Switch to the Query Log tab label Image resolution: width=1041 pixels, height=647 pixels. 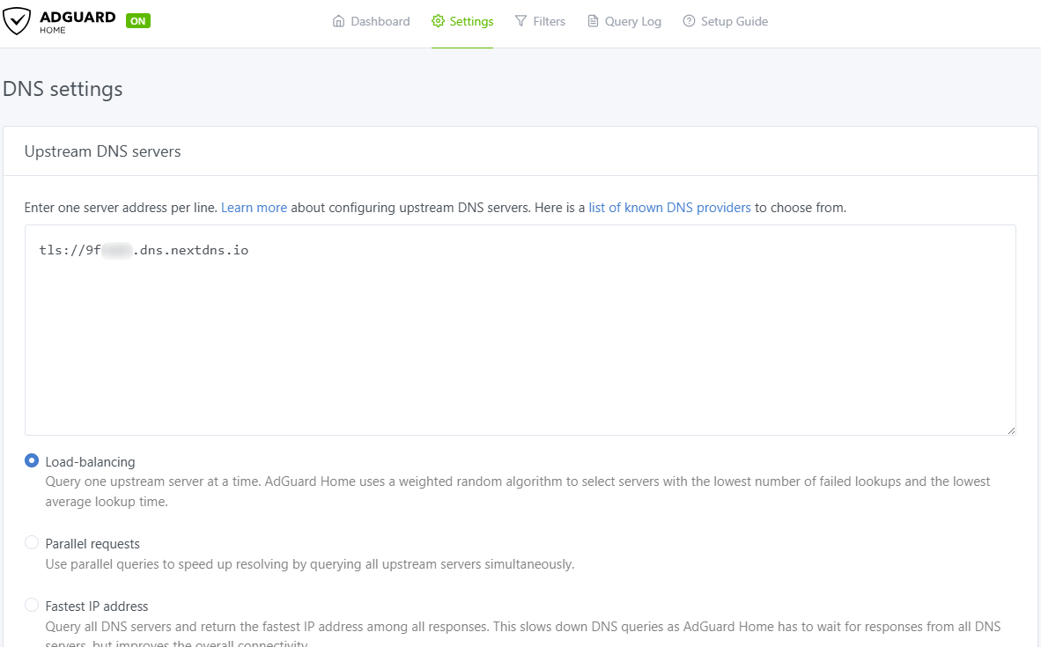632,21
